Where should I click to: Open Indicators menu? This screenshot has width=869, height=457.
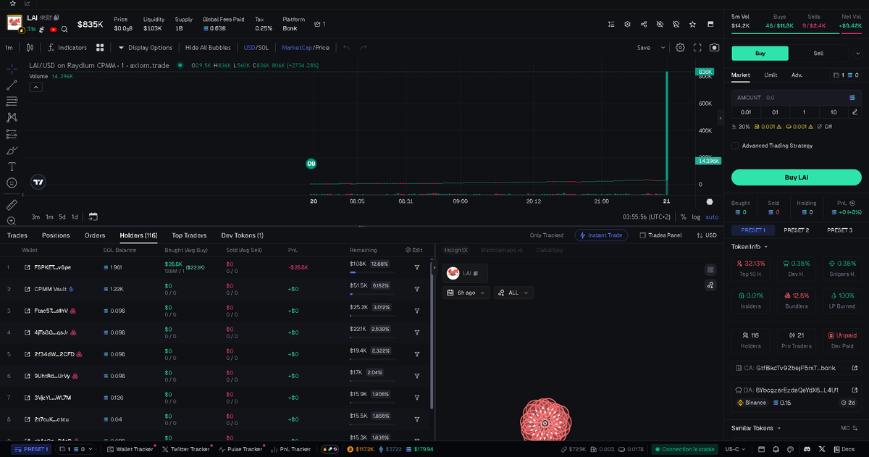[67, 48]
